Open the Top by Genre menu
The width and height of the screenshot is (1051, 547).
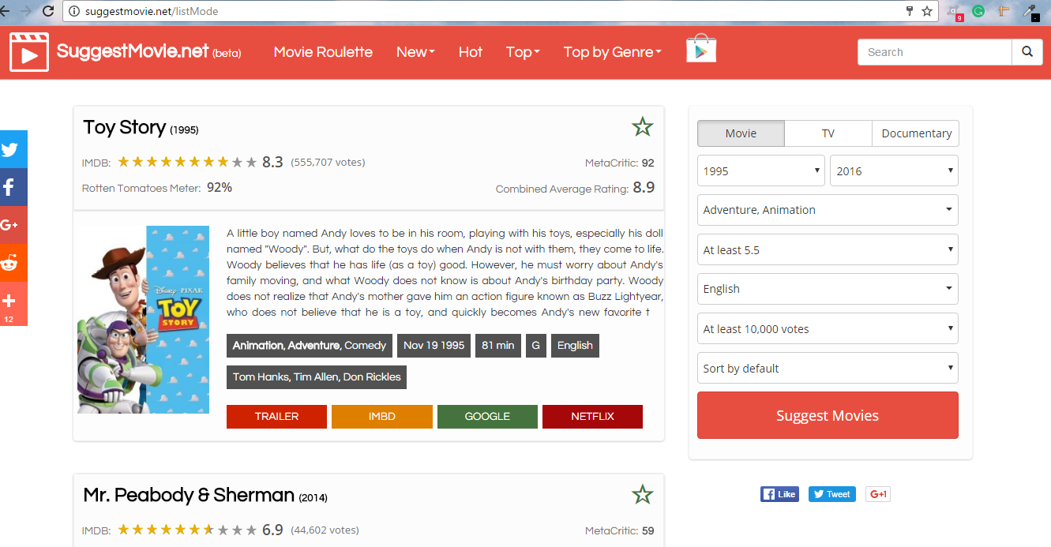click(612, 52)
